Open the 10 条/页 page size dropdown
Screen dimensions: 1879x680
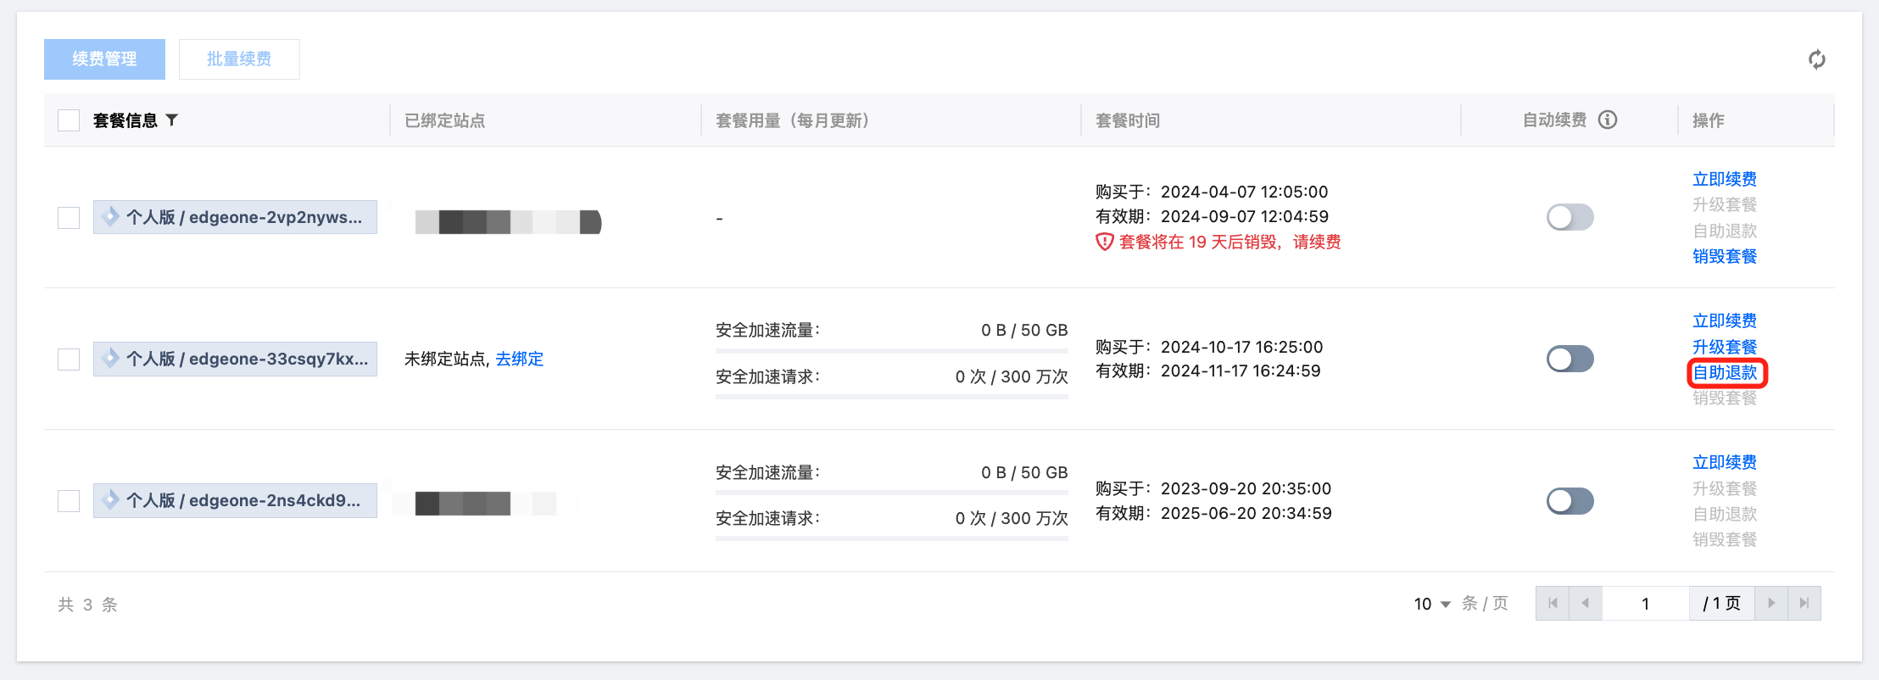point(1432,604)
